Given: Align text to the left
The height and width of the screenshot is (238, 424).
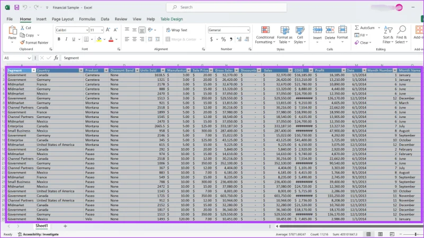Looking at the screenshot, I should click(x=127, y=39).
